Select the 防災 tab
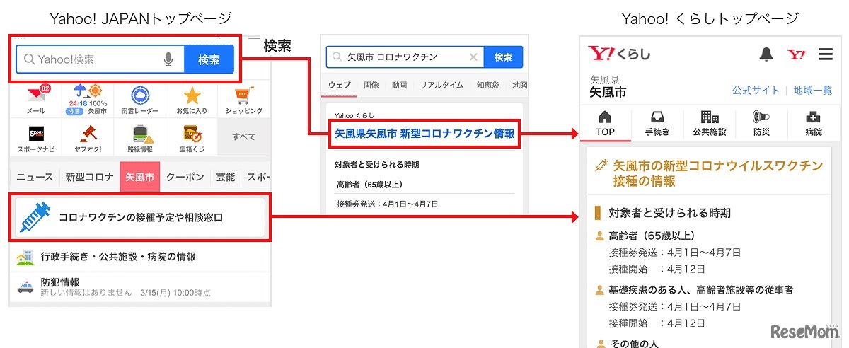 761,124
